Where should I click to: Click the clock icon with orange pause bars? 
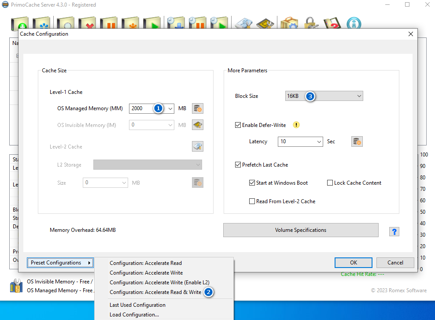(x=198, y=23)
